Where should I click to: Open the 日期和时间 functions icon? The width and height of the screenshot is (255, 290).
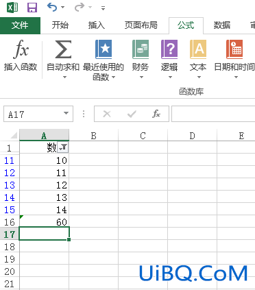pyautogui.click(x=234, y=49)
